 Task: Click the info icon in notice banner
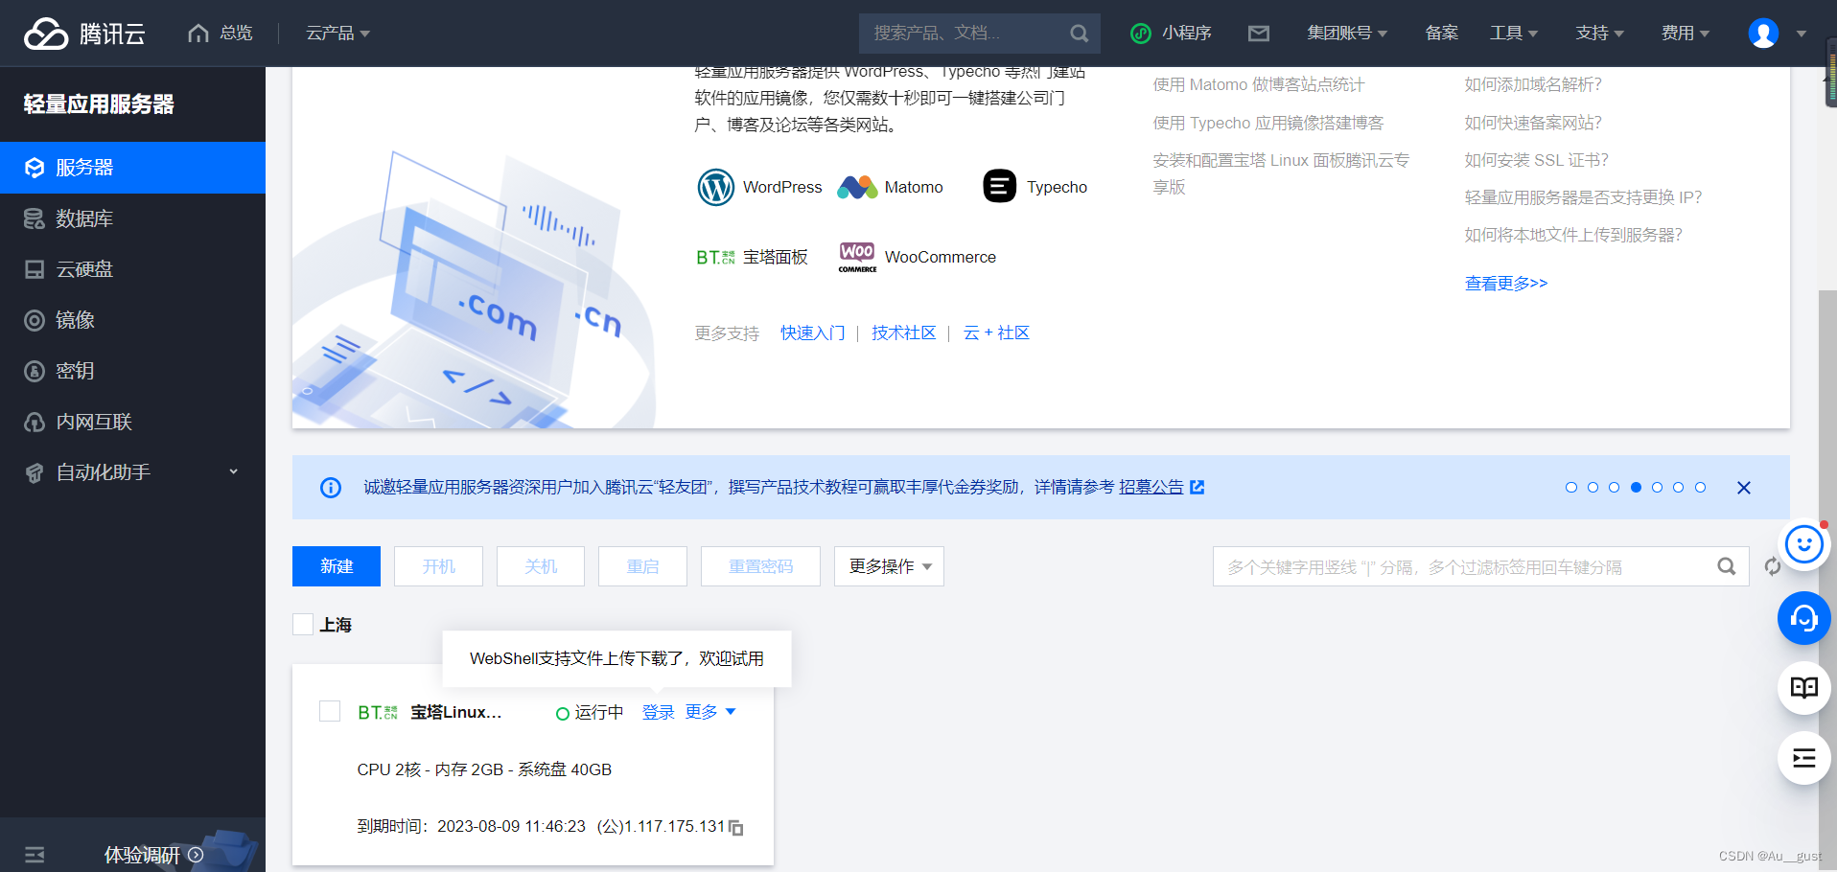[x=331, y=488]
